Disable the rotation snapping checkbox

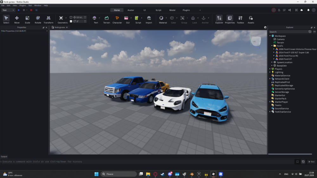click(x=71, y=21)
